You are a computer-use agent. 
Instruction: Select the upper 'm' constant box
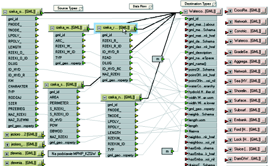[x=157, y=59]
